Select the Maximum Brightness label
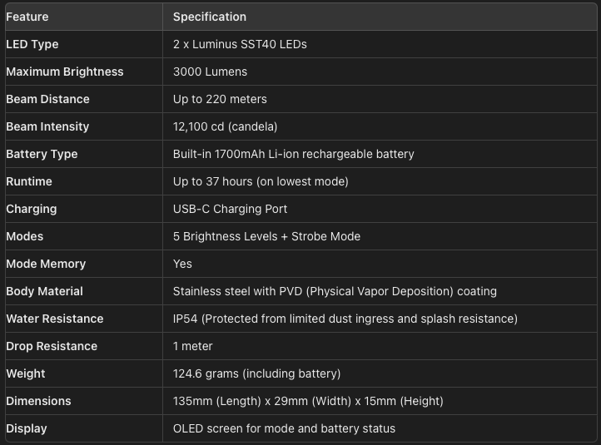601x445 pixels. [x=64, y=72]
